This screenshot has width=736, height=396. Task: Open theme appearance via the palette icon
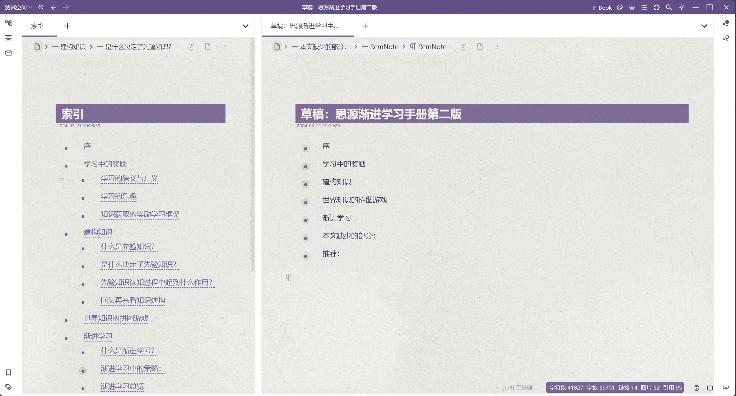[x=619, y=7]
